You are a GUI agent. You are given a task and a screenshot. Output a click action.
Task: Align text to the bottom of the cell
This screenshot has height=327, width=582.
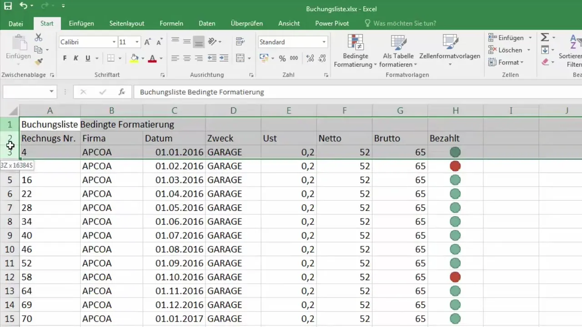pyautogui.click(x=198, y=41)
